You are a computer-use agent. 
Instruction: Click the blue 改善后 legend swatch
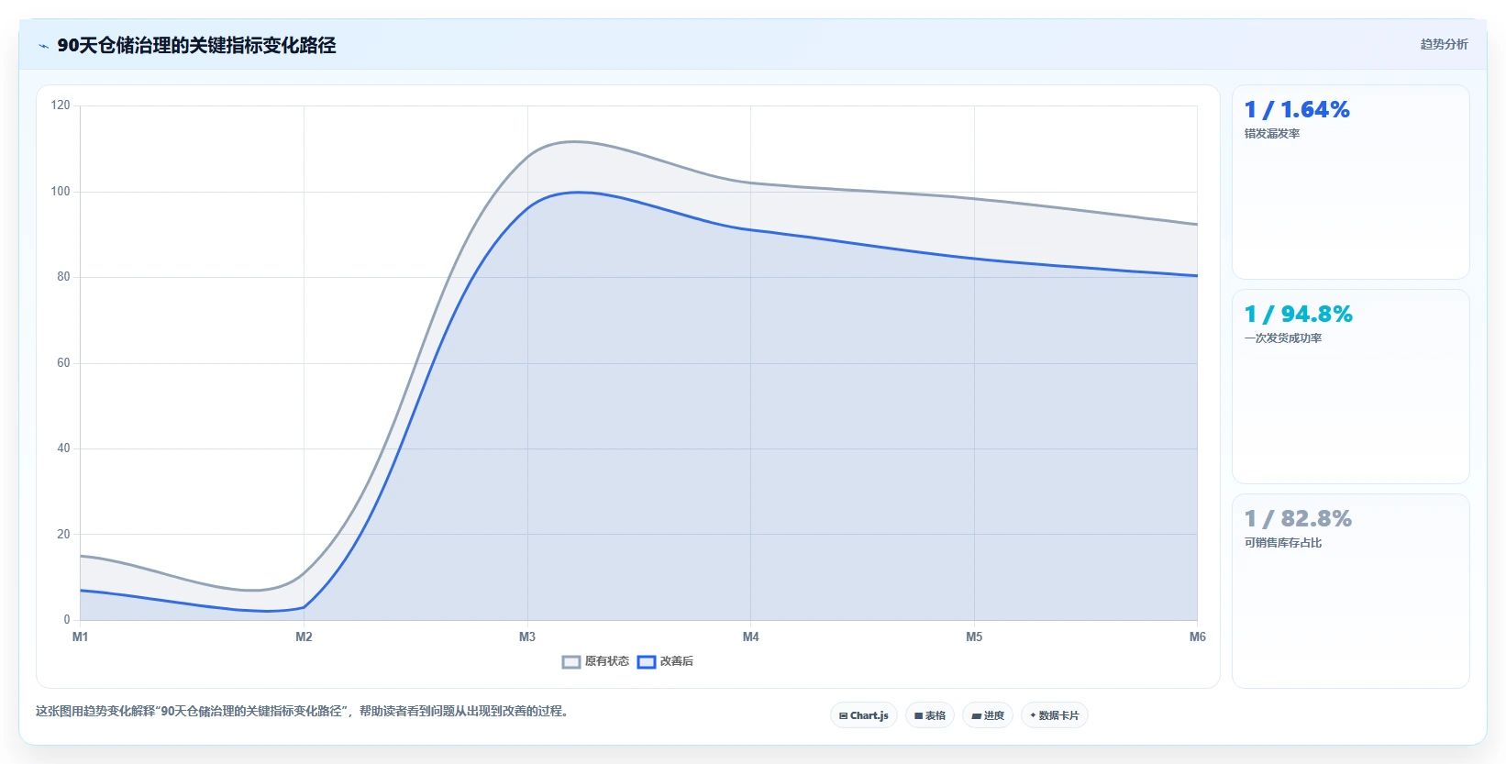[647, 662]
